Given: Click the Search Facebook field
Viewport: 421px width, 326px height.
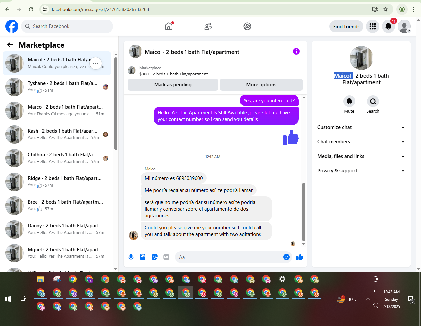Looking at the screenshot, I should [67, 26].
